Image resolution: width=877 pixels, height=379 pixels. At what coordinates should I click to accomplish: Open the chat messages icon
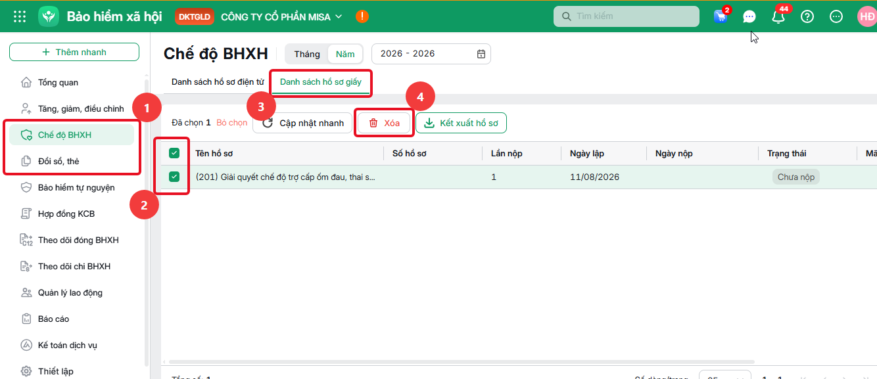click(x=749, y=16)
